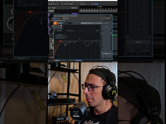Switch to the Project tab
This screenshot has width=166, height=124.
pyautogui.click(x=50, y=60)
